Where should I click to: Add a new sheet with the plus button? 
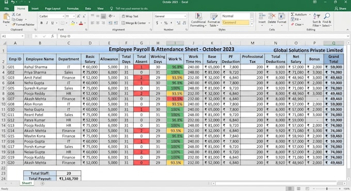pyautogui.click(x=42, y=183)
